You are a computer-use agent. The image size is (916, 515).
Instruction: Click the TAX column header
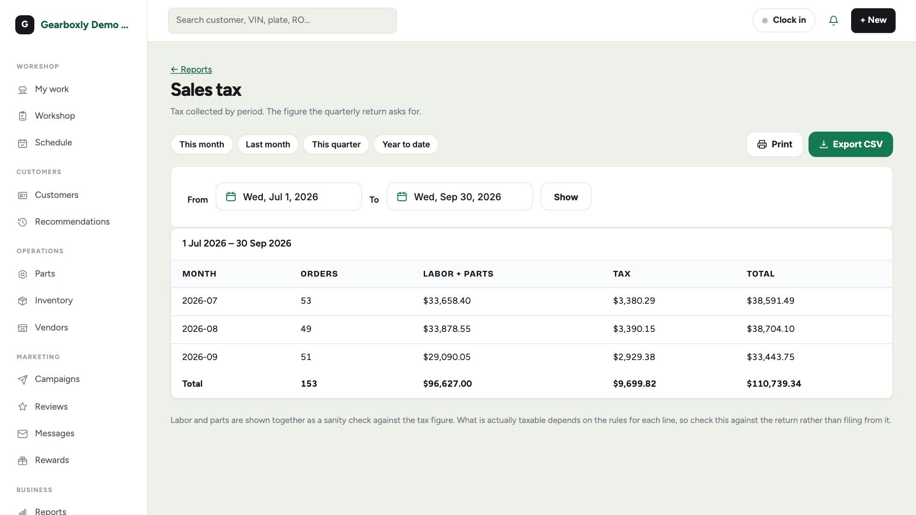tap(622, 274)
